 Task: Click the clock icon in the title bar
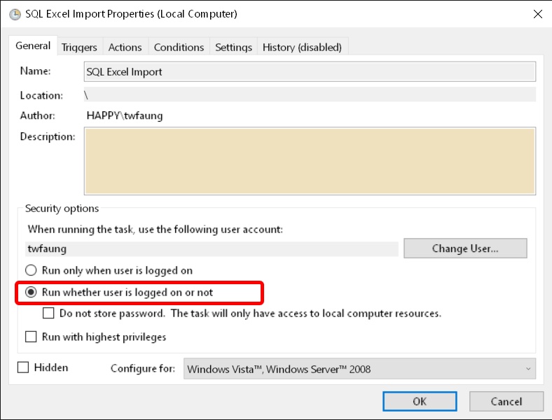point(15,13)
